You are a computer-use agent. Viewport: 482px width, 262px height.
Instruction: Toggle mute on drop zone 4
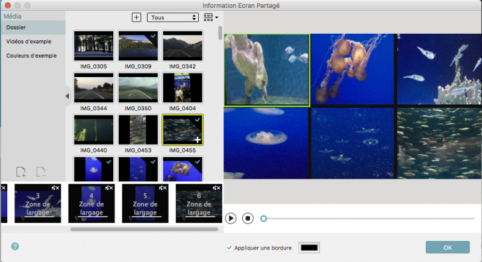click(107, 188)
